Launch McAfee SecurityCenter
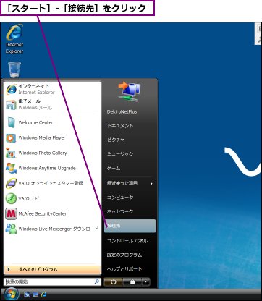Viewport: 262px width, 301px height. [52, 213]
